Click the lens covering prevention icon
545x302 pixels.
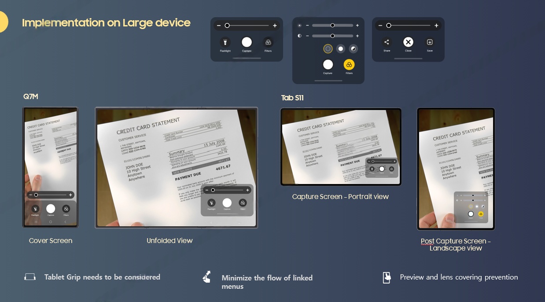point(387,277)
